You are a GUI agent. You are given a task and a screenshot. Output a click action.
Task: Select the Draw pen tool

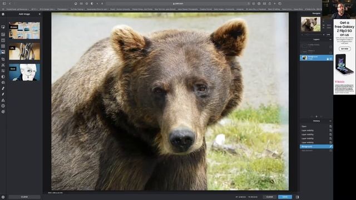(3, 94)
